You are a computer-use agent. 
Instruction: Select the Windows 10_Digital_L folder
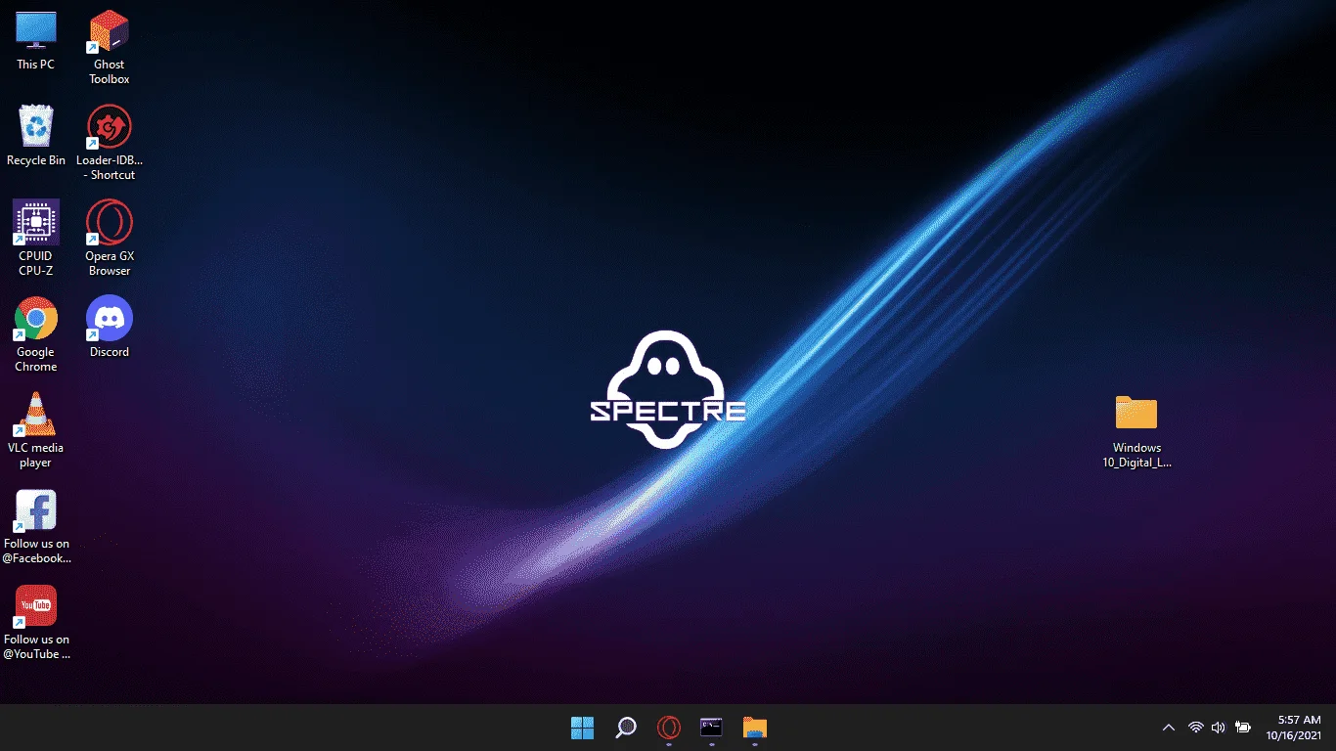tap(1136, 431)
